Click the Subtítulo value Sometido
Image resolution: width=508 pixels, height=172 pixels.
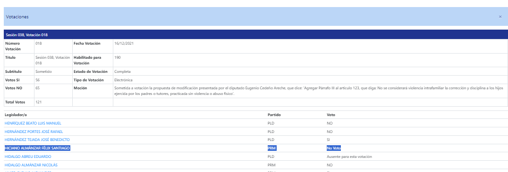44,71
